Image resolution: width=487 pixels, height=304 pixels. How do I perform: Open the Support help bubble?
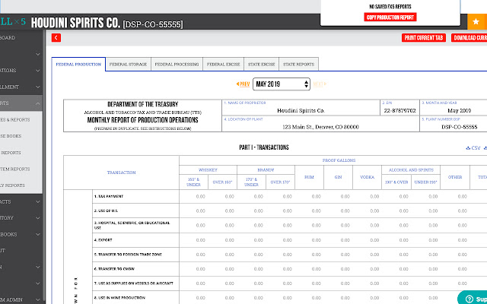click(473, 298)
